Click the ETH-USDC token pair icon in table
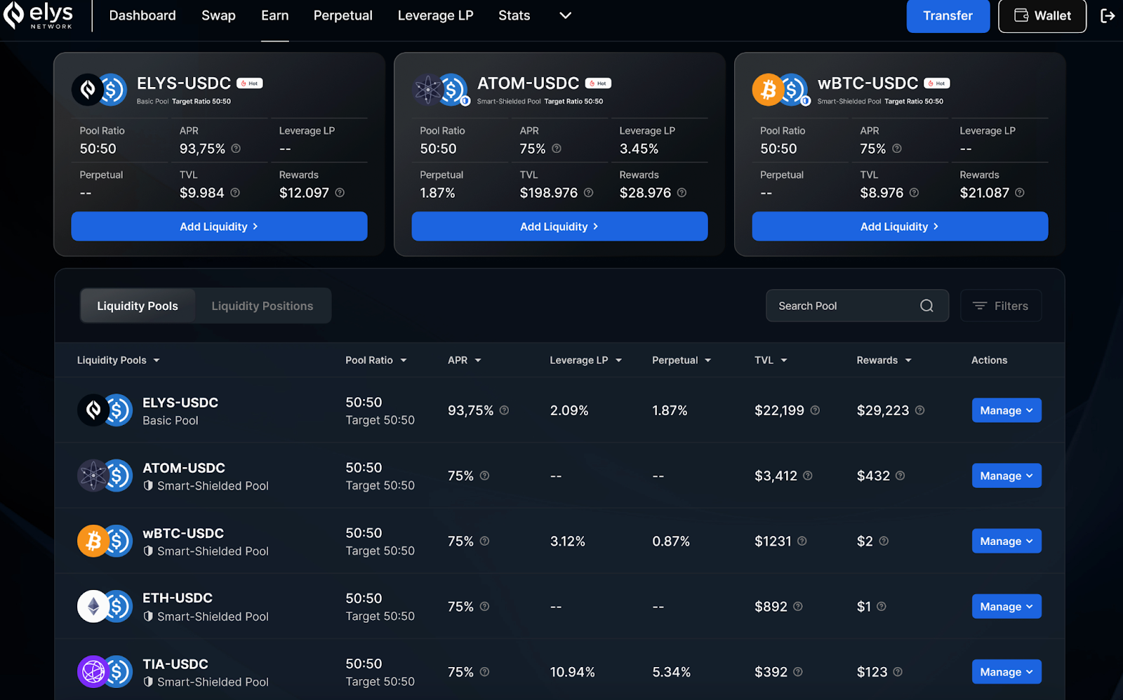1123x700 pixels. [x=105, y=607]
